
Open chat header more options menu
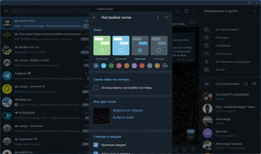pyautogui.click(x=193, y=11)
